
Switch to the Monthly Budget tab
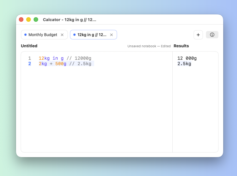point(43,35)
